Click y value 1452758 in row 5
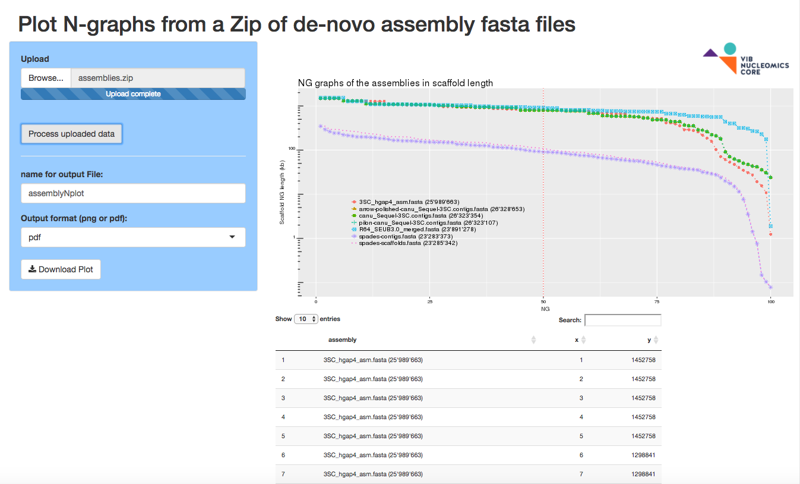The height and width of the screenshot is (484, 800). 643,436
